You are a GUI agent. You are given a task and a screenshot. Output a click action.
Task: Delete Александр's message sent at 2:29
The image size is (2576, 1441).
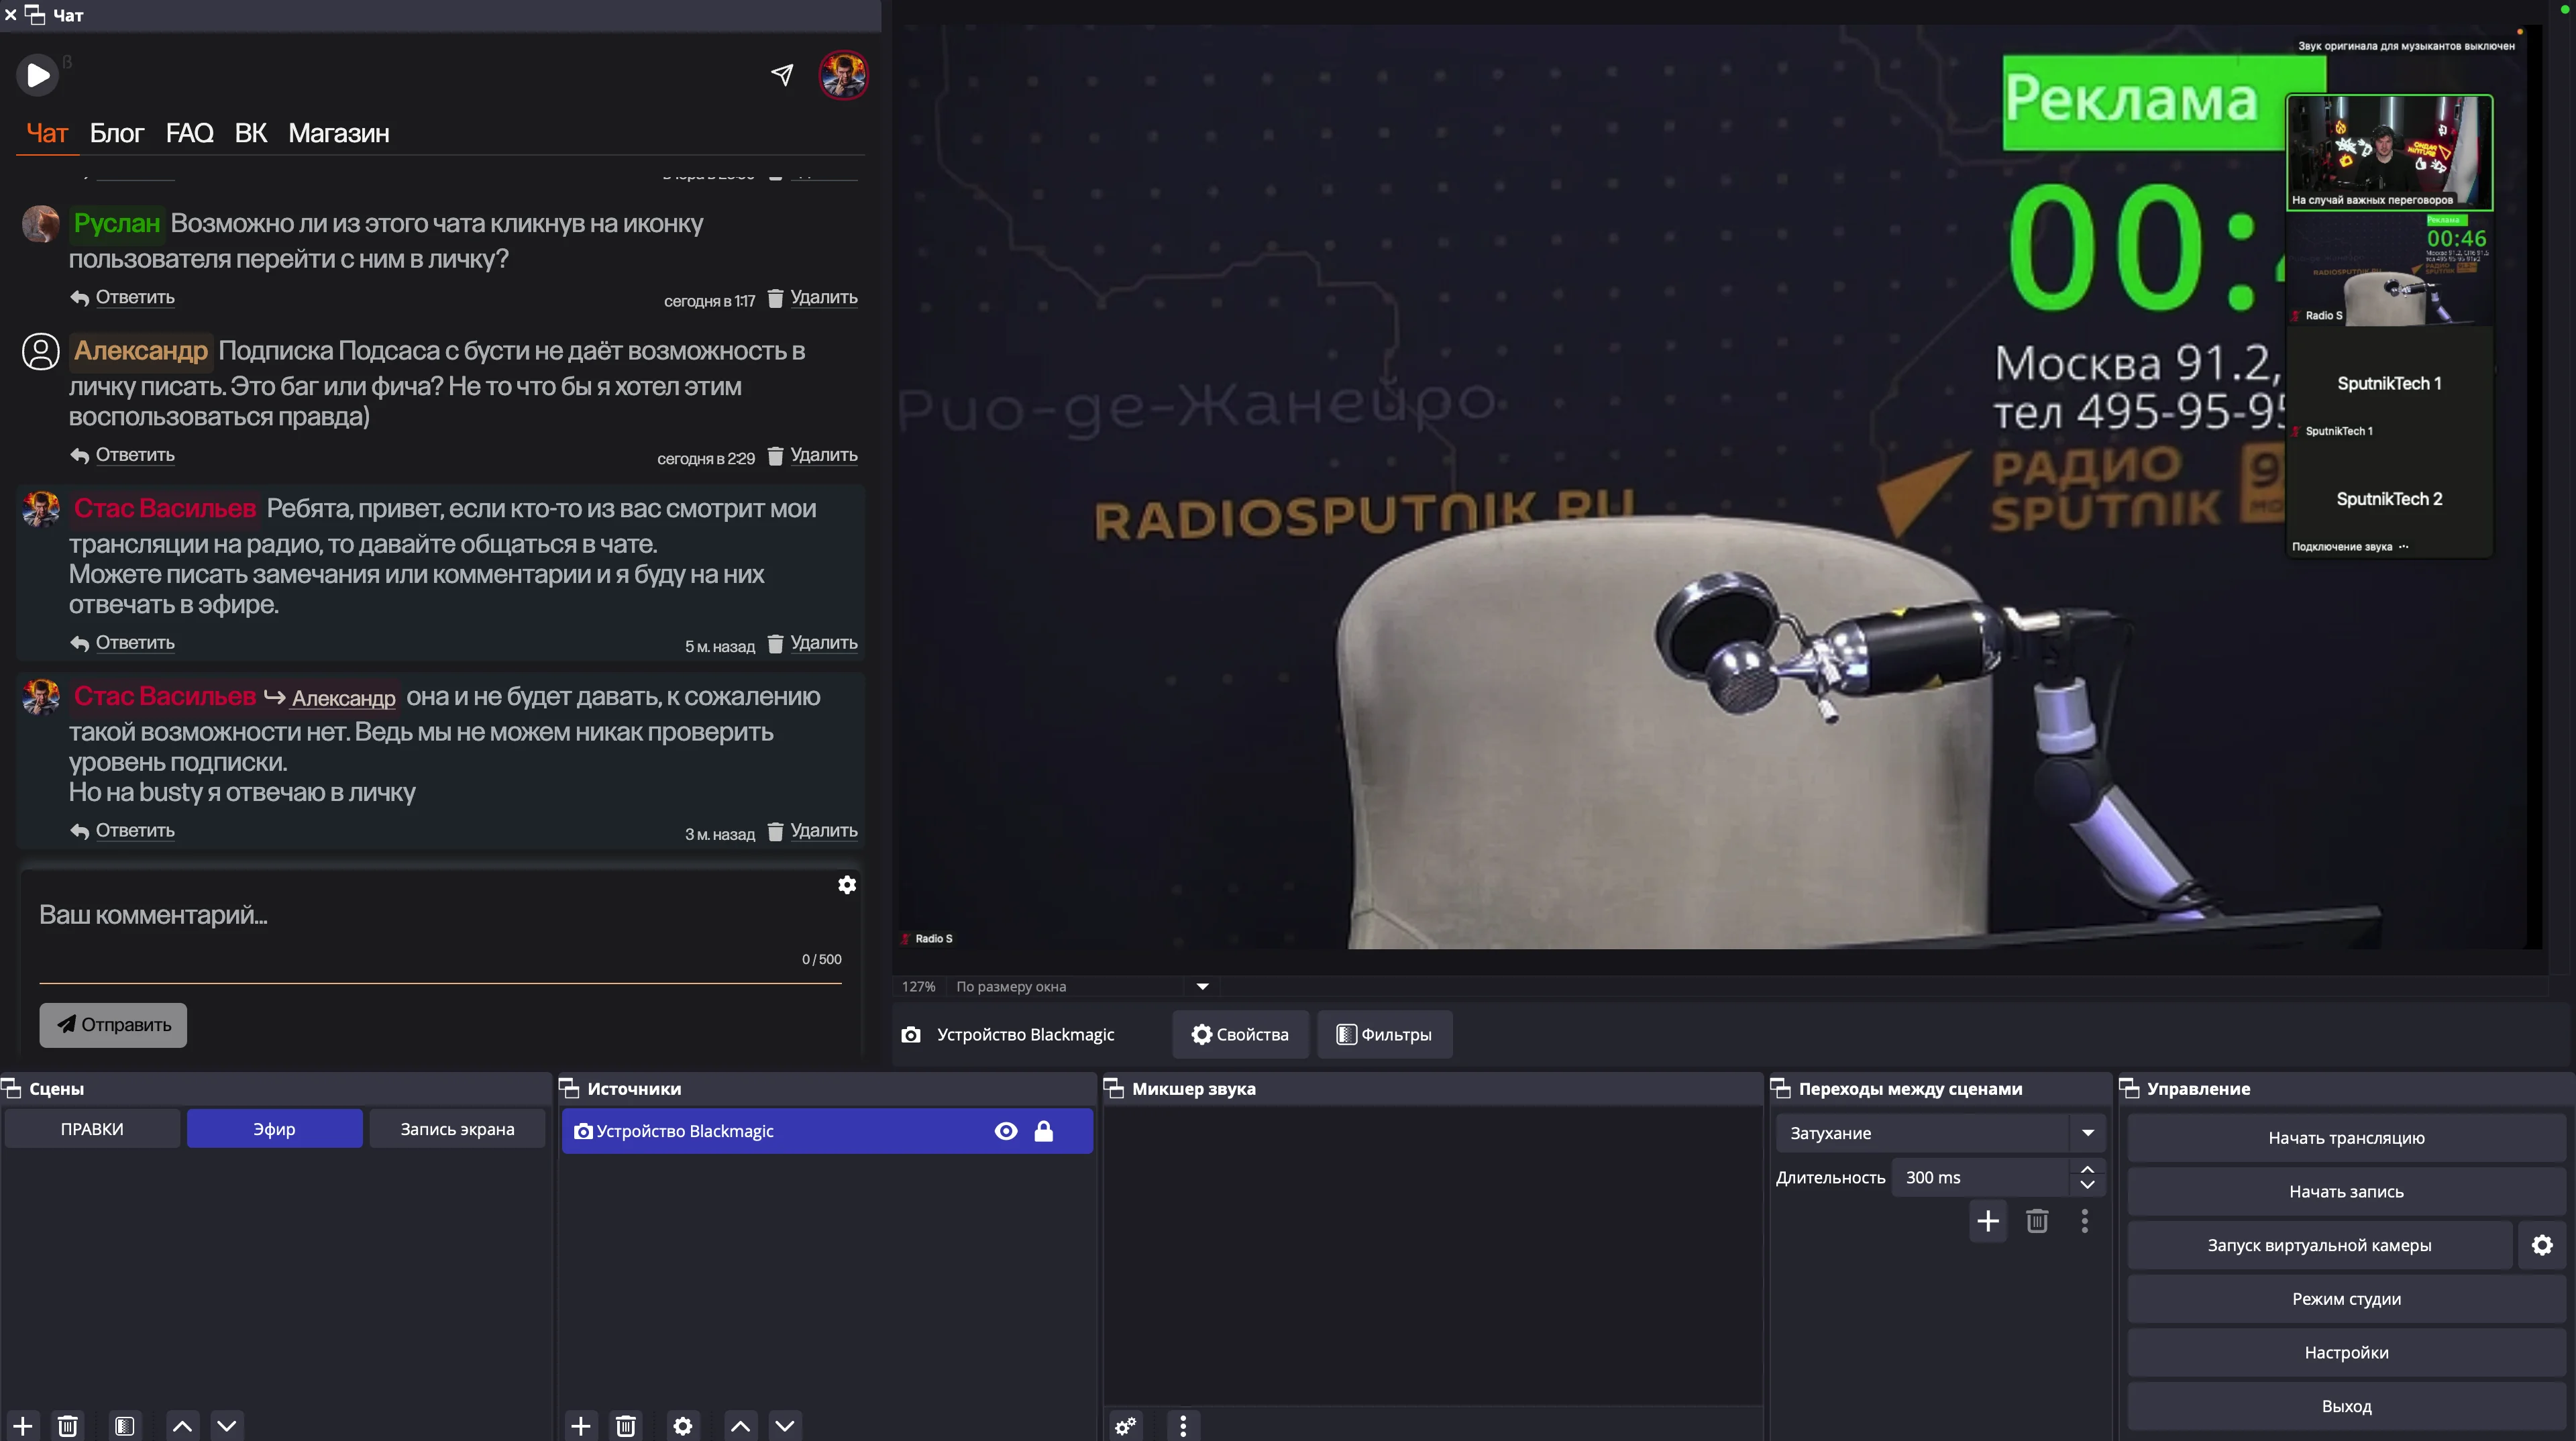click(812, 455)
